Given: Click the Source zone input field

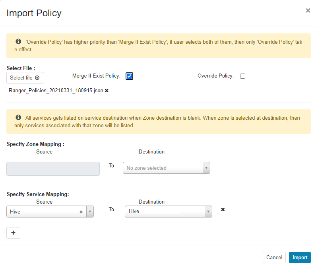Looking at the screenshot, I should pyautogui.click(x=53, y=169).
